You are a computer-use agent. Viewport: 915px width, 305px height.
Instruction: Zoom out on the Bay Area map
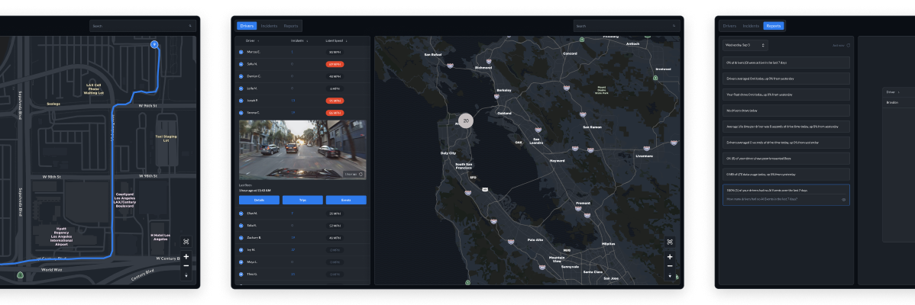tap(669, 265)
